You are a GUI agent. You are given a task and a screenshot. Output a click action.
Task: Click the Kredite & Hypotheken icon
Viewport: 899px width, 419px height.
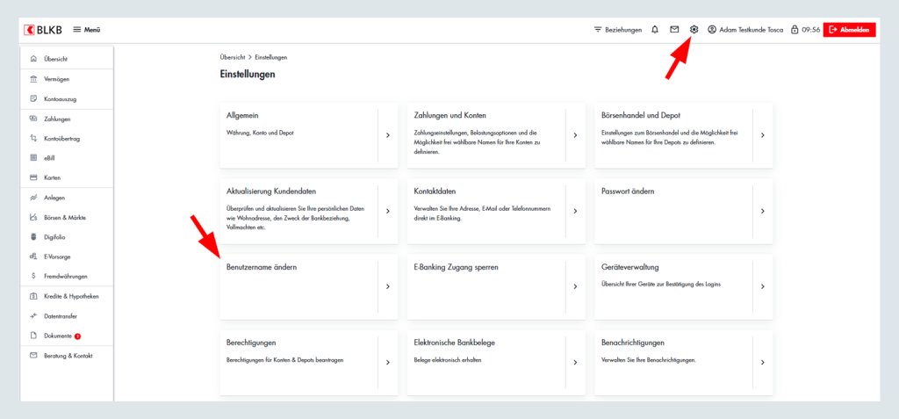point(33,296)
